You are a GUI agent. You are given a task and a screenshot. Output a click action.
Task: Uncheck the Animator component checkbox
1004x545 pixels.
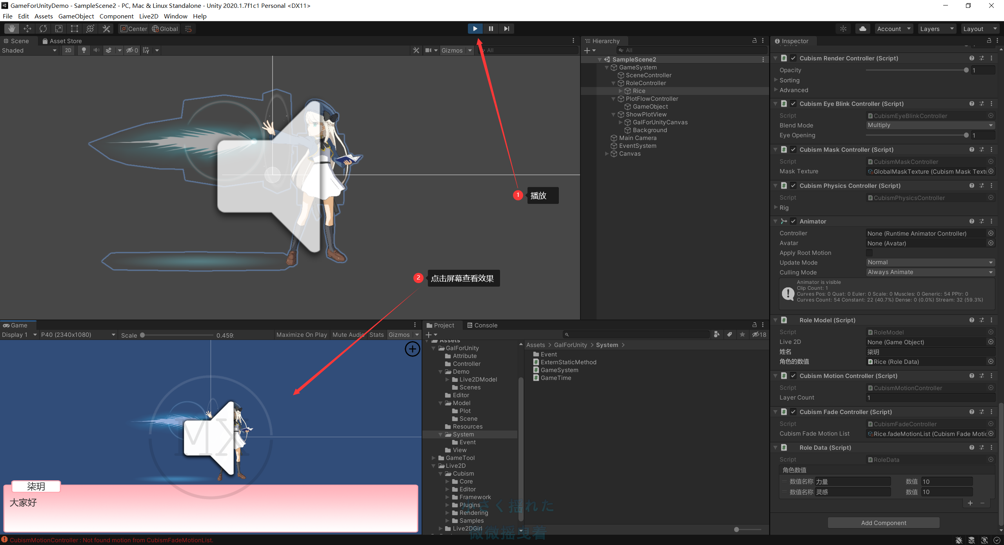[x=793, y=222]
